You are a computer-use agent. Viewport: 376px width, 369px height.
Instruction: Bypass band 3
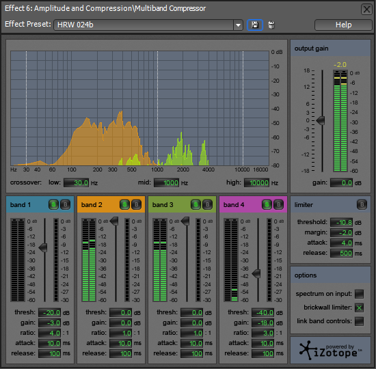pos(207,204)
